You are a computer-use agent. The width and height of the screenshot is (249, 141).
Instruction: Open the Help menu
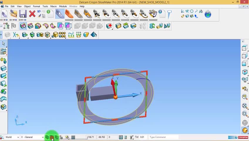(82, 6)
